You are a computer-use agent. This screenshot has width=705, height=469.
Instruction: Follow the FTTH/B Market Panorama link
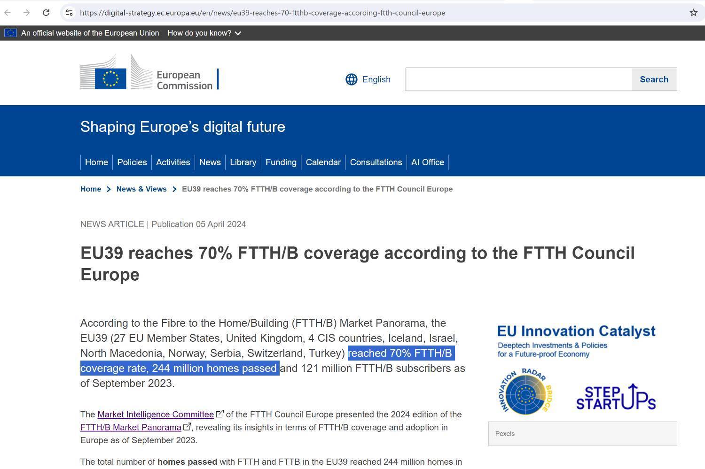pyautogui.click(x=131, y=428)
